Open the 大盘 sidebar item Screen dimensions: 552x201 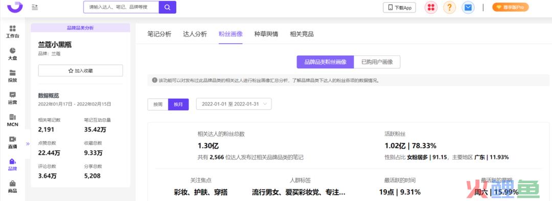[13, 53]
